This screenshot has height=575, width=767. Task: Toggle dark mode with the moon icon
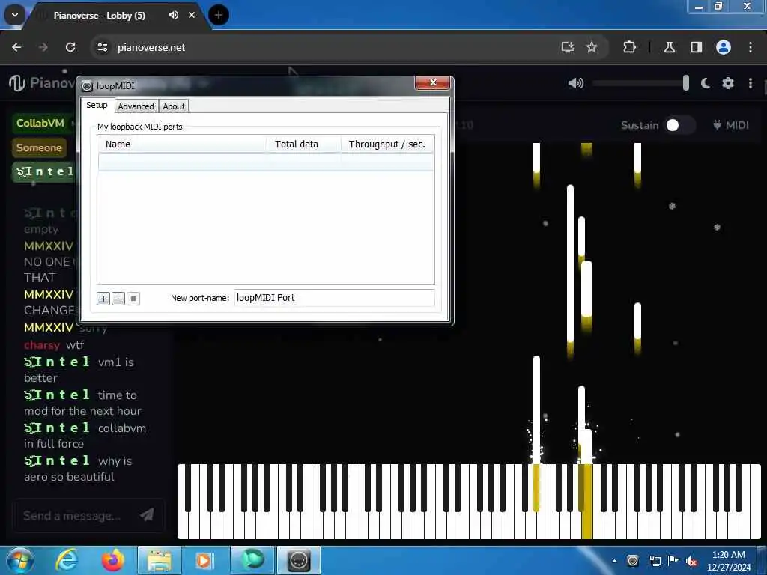coord(705,83)
